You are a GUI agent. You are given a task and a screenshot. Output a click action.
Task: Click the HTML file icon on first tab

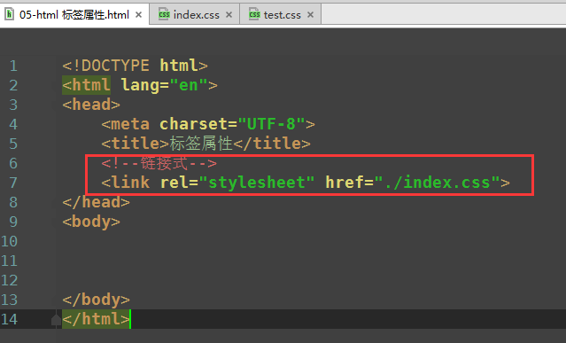[10, 14]
